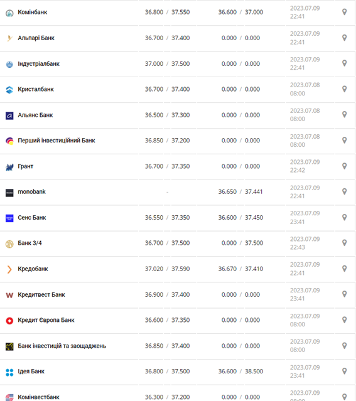Open Кредитвест Банк name link
This screenshot has height=401, width=356.
[41, 294]
